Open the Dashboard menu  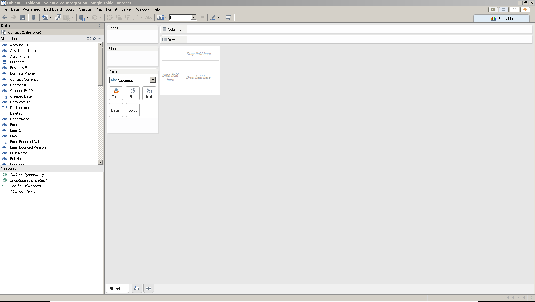pos(53,9)
